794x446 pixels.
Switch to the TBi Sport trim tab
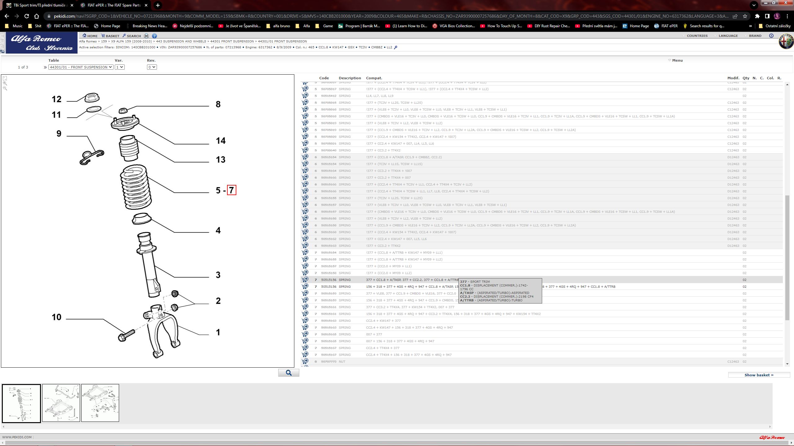coord(39,5)
